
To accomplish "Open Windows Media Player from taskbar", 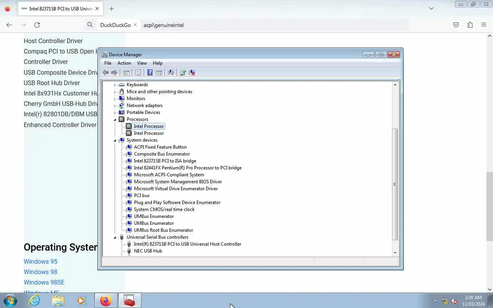I will pos(82,300).
